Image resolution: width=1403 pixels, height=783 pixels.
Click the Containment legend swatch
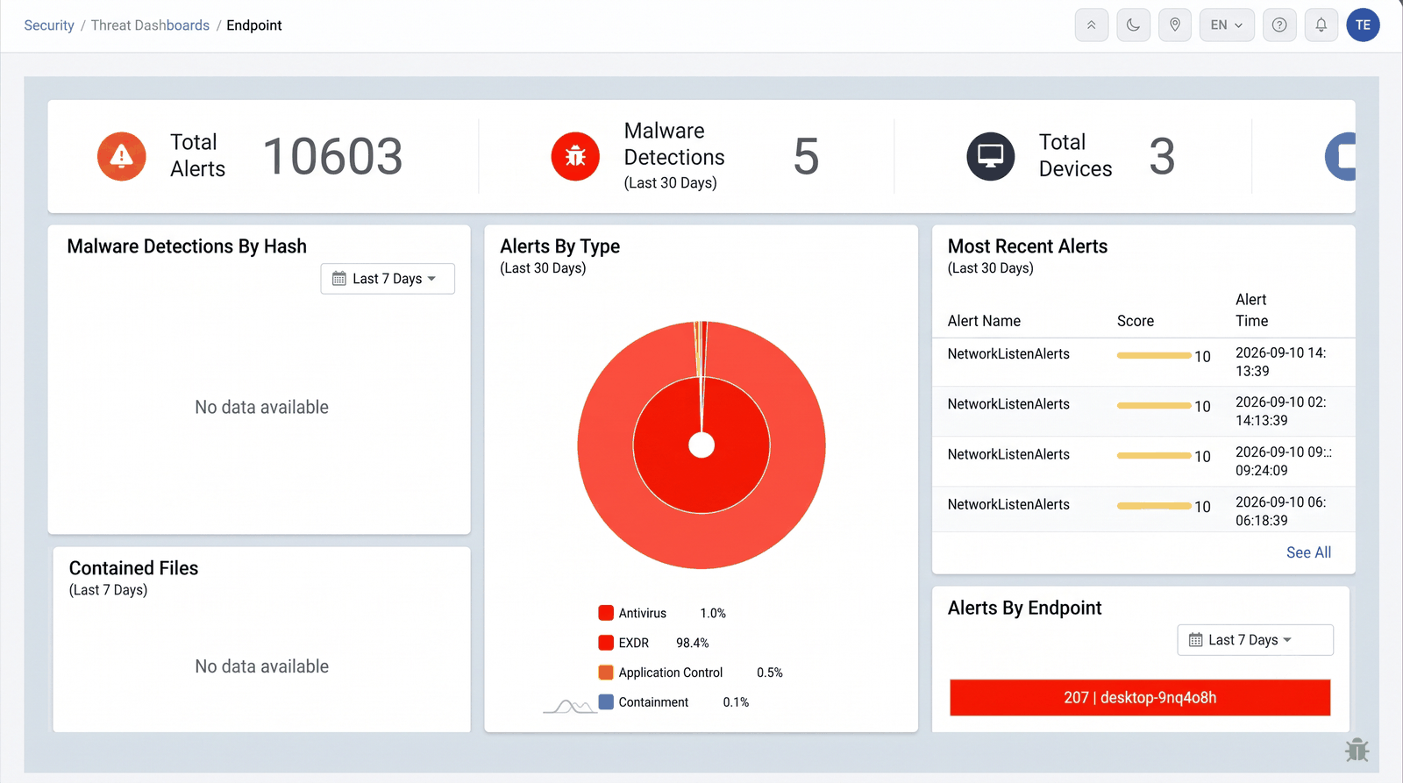coord(606,702)
